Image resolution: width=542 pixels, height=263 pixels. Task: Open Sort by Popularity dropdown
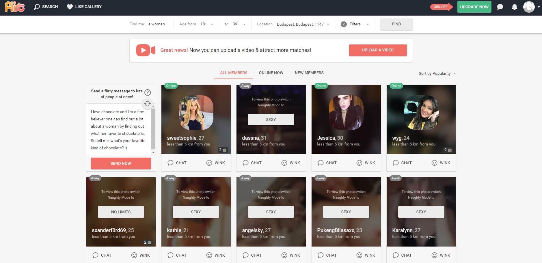437,73
